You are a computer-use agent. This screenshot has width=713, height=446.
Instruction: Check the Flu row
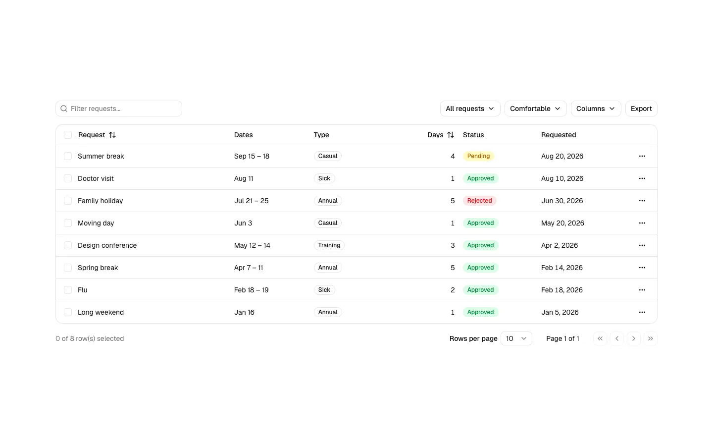[x=68, y=290]
